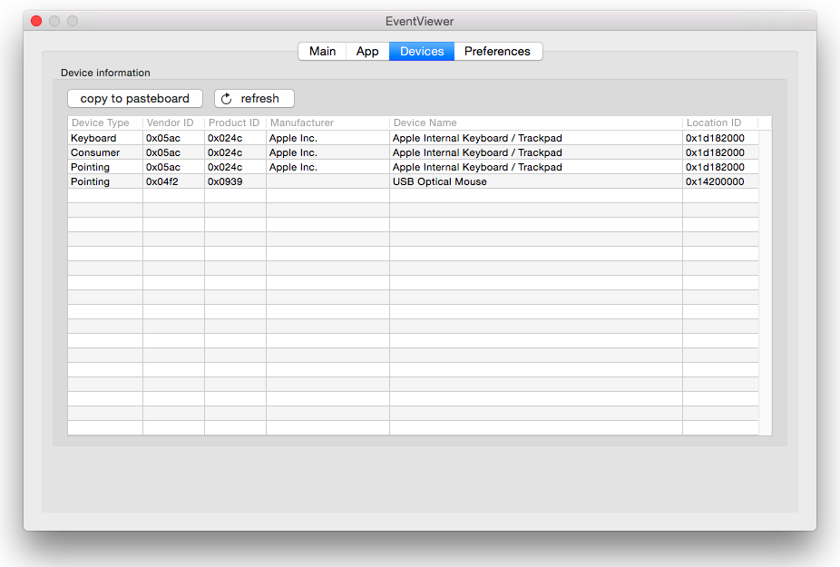Click the Location ID column header
Screen dimensions: 840x567
click(720, 122)
